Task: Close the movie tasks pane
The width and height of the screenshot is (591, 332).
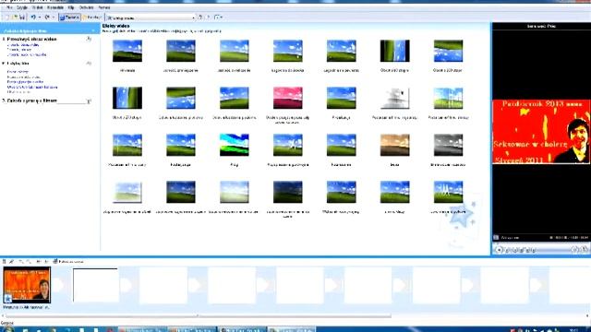Action: 93,30
